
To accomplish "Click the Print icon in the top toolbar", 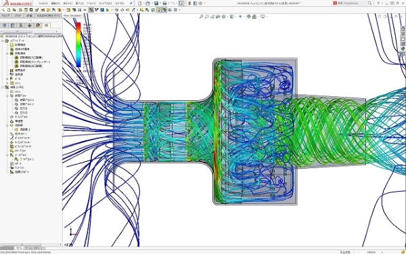I will [164, 3].
